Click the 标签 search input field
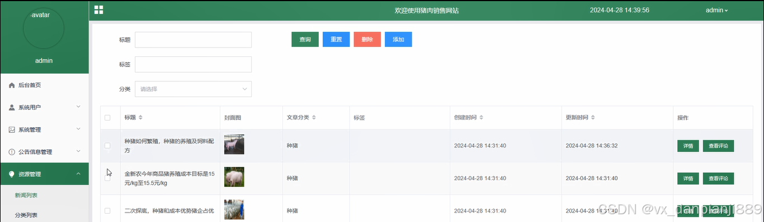This screenshot has width=764, height=222. click(x=193, y=64)
